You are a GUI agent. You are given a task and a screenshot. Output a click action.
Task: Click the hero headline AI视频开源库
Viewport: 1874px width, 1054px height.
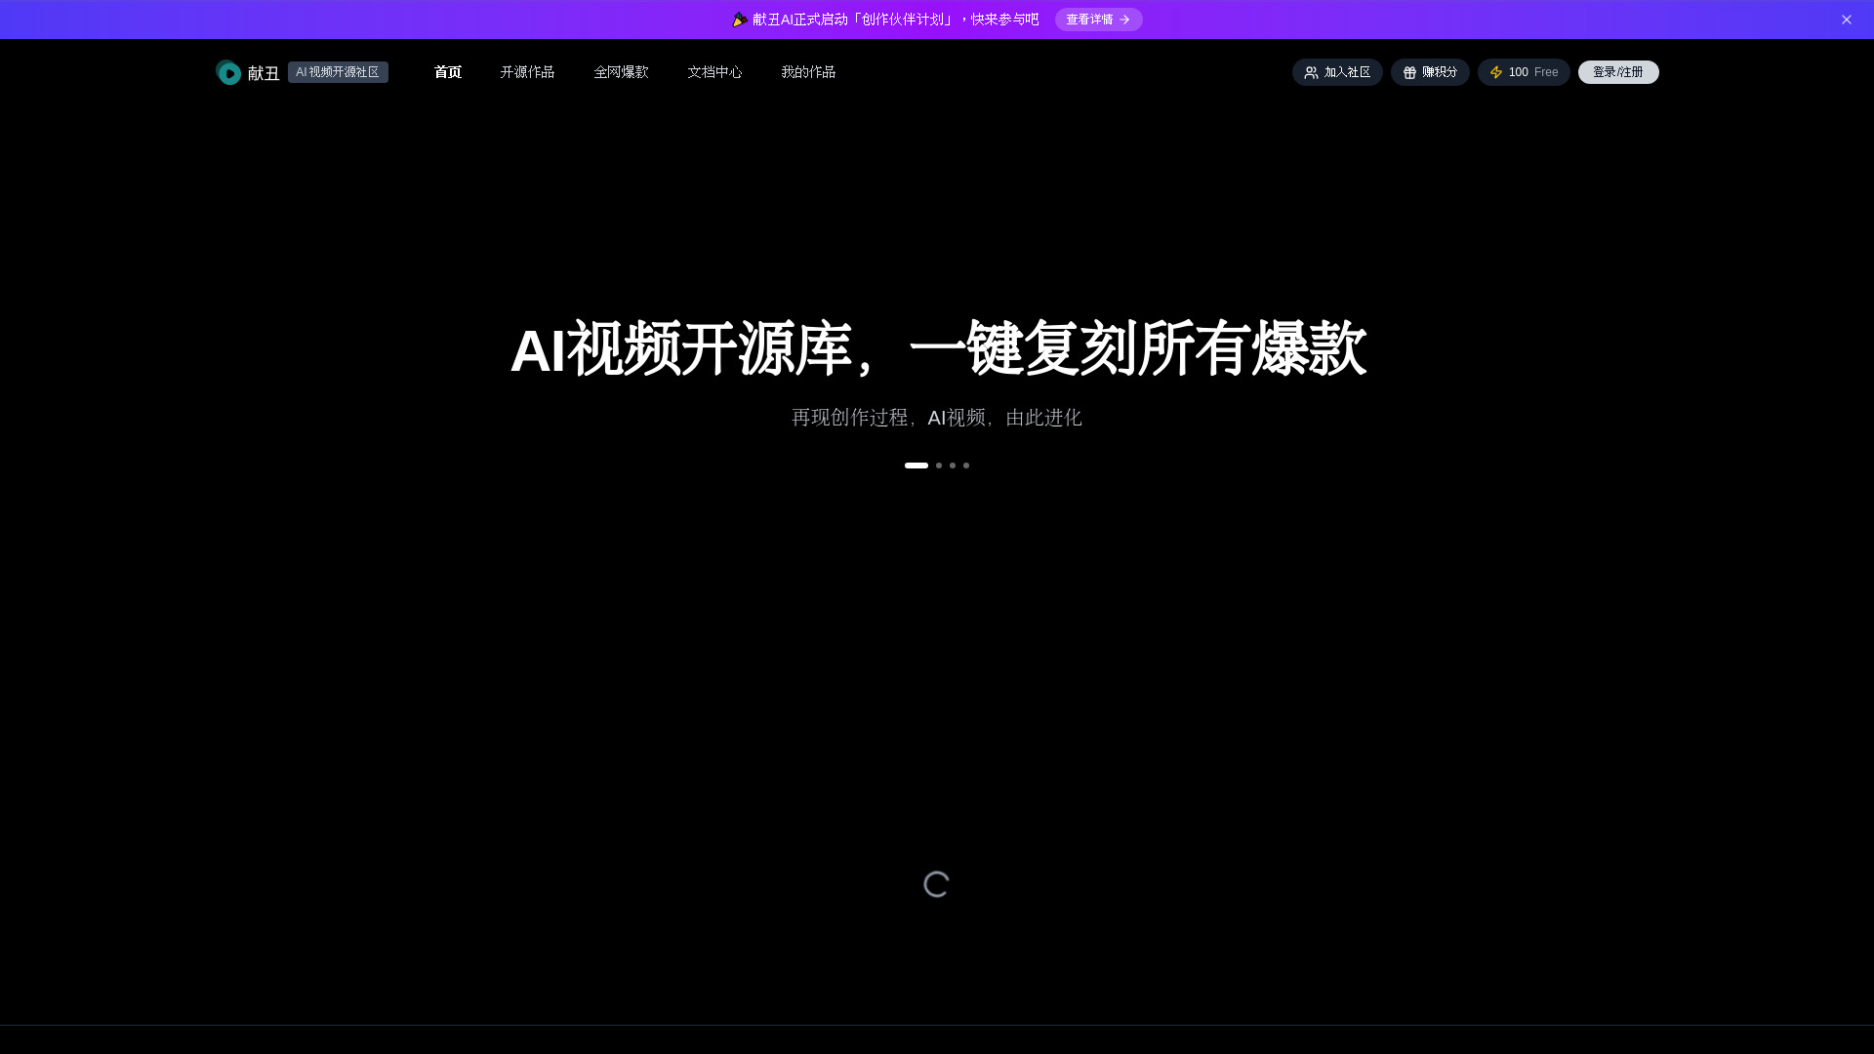pyautogui.click(x=937, y=349)
